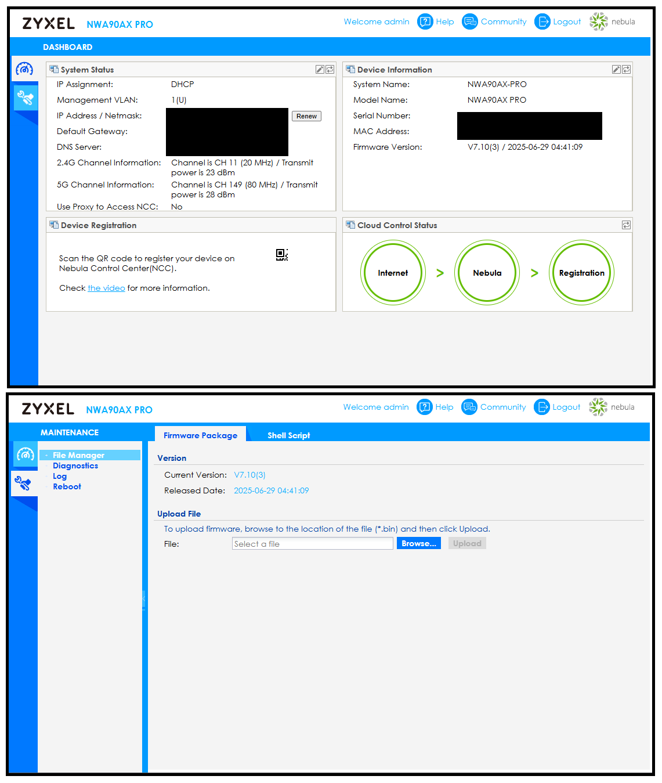Screen dimensions: 662x783
Task: Click Nebula status circle
Action: tap(487, 272)
